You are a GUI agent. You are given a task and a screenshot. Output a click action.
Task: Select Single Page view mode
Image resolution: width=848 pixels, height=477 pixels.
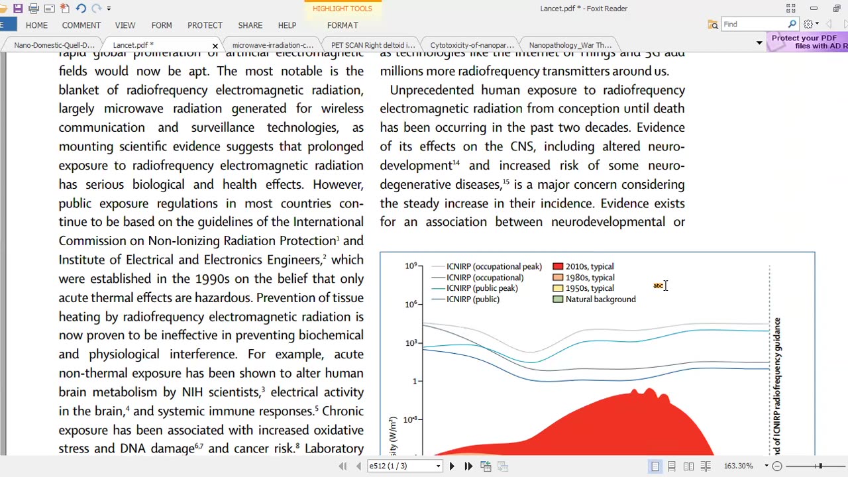tap(655, 466)
